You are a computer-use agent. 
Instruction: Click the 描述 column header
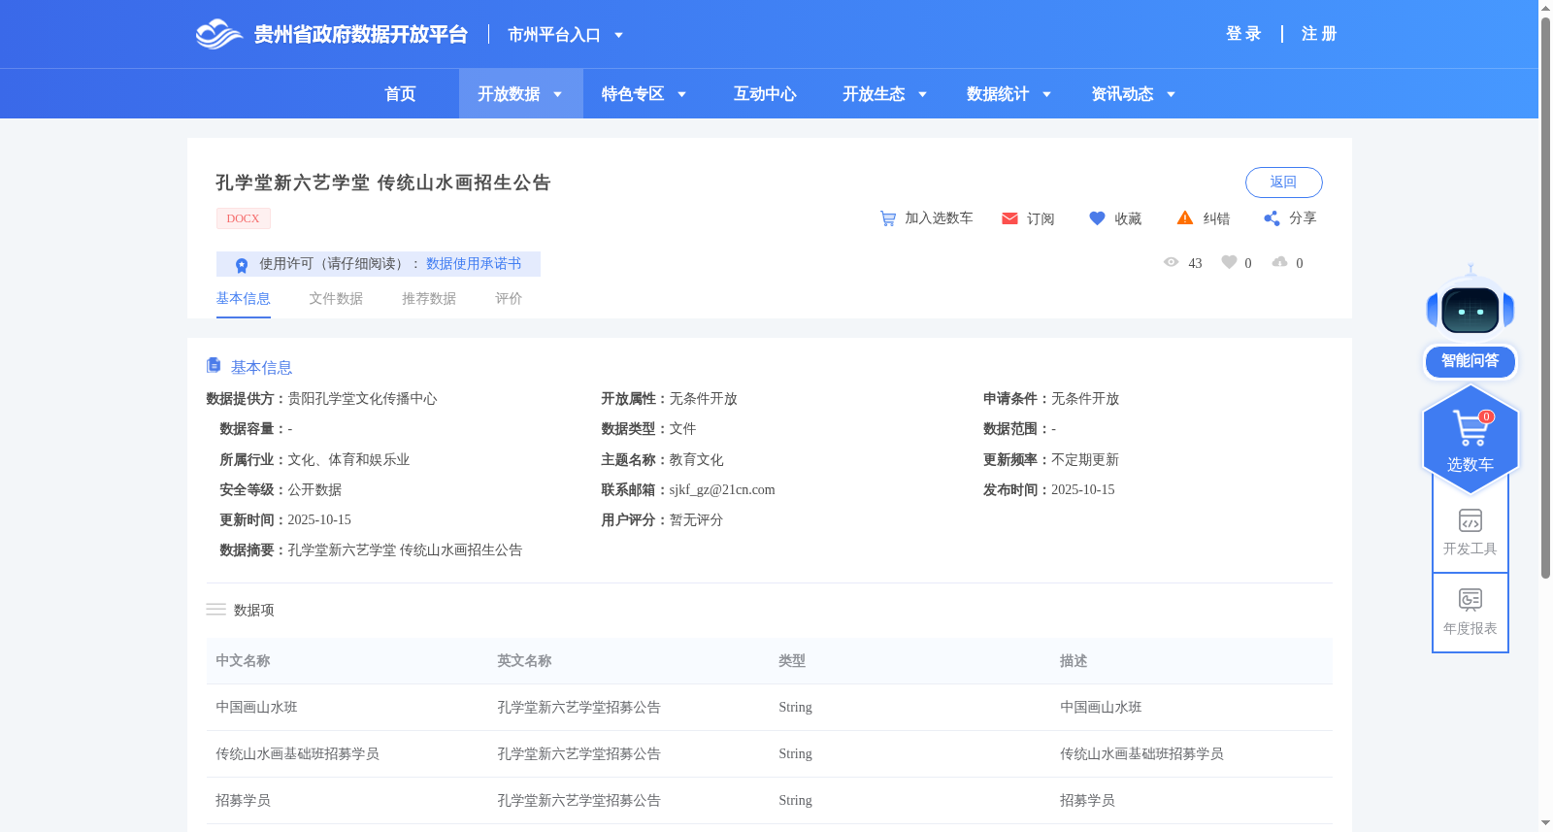click(1074, 661)
